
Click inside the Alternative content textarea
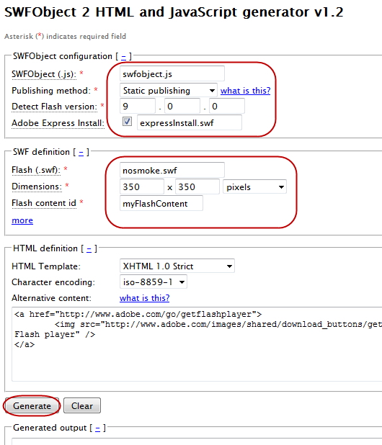[197, 344]
